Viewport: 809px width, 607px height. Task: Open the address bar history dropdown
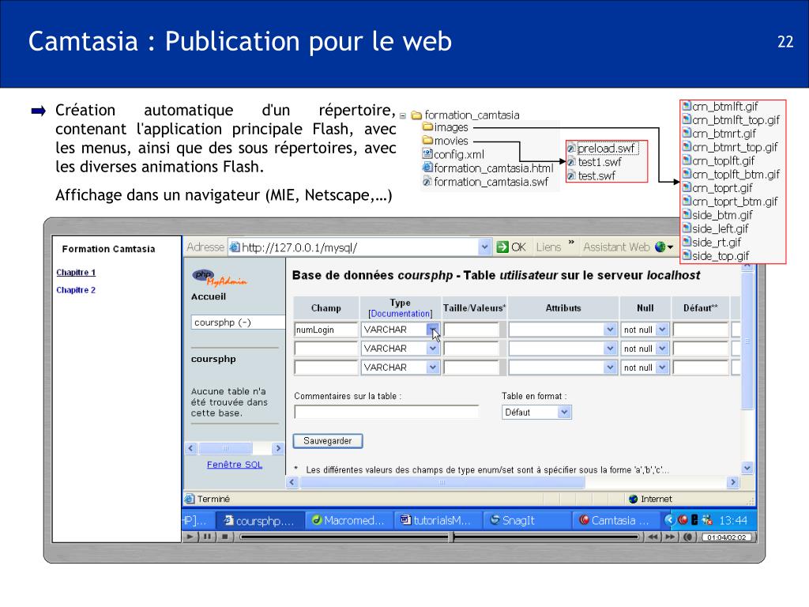tap(484, 247)
